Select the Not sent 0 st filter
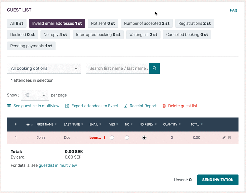The image size is (246, 193). (103, 23)
